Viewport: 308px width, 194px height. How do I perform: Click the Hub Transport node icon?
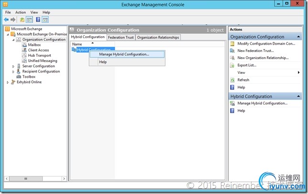coord(24,55)
